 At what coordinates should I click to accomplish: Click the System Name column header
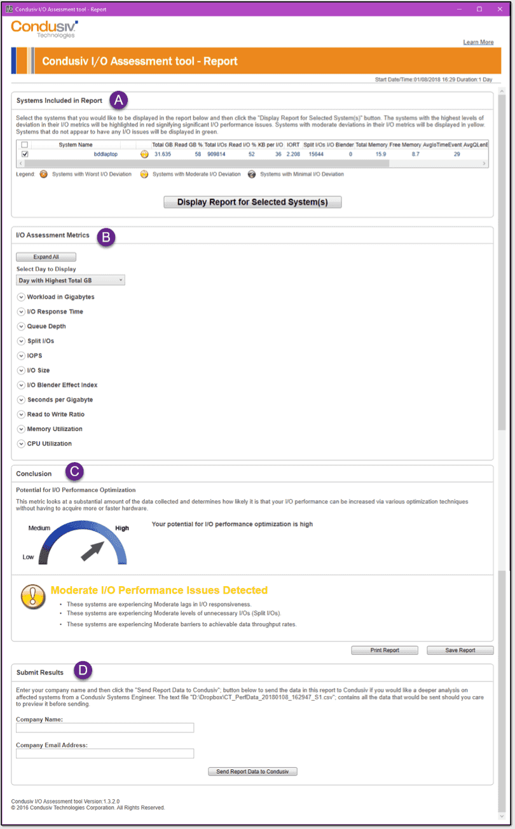(x=76, y=145)
